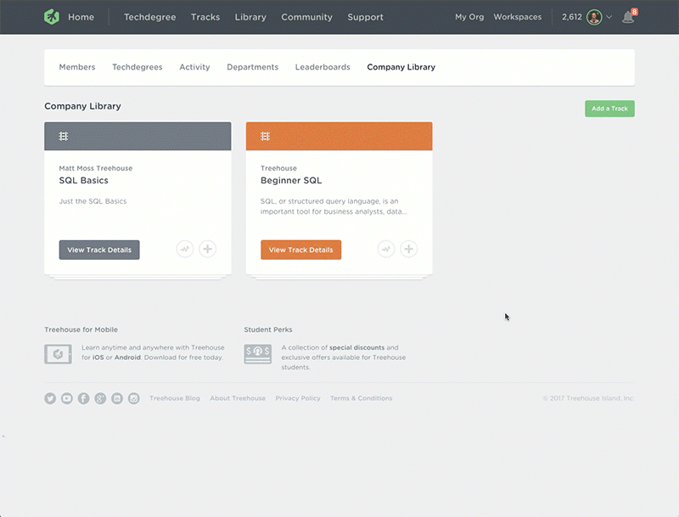
Task: View Track Details for SQL Basics
Action: pyautogui.click(x=99, y=250)
